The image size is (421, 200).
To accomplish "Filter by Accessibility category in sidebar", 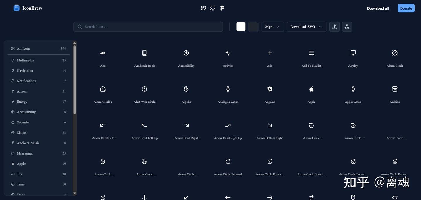I will click(39, 112).
